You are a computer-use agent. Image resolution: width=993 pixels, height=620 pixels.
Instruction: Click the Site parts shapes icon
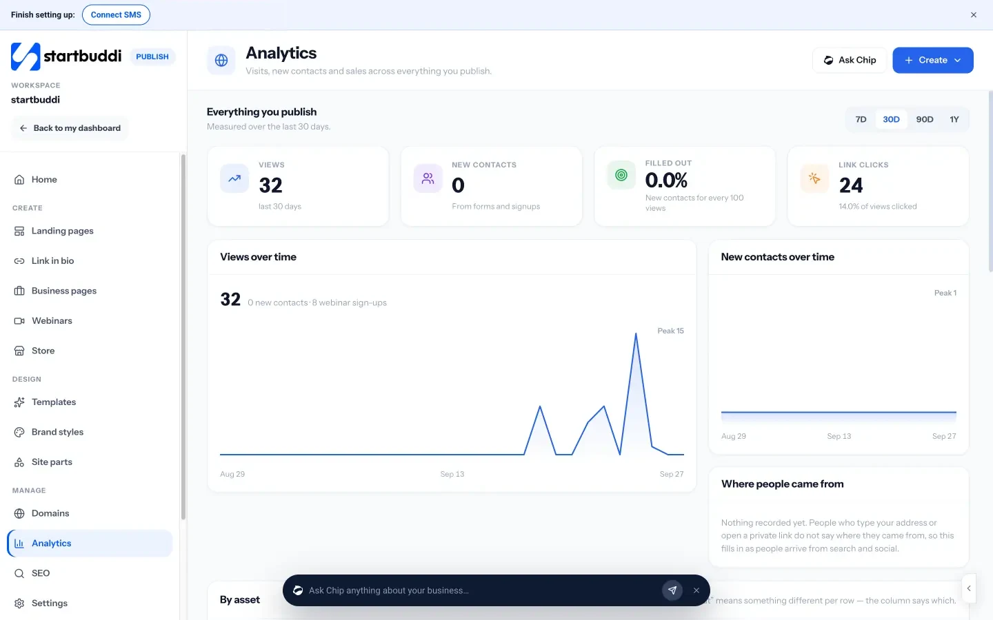point(19,462)
